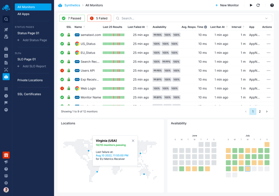
Task: Click the user avatar picture
Action: (x=6, y=190)
